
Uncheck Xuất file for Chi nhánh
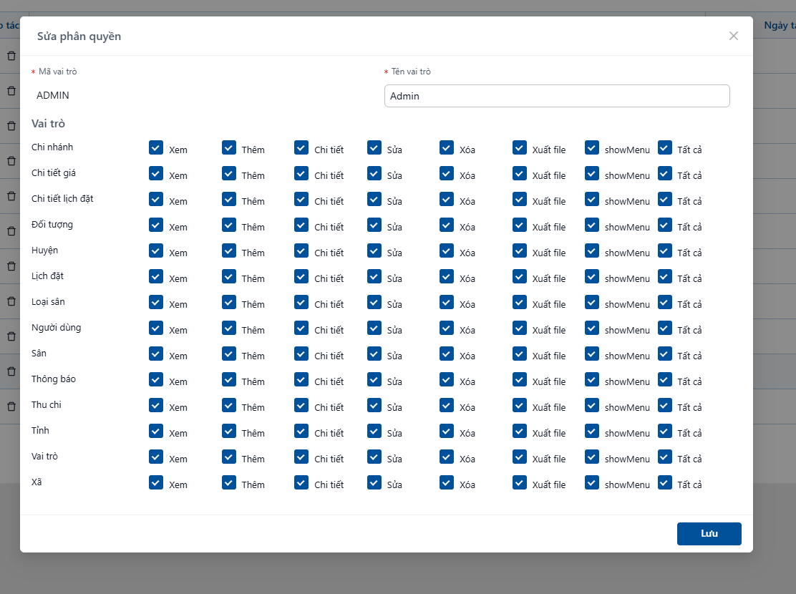pos(519,147)
